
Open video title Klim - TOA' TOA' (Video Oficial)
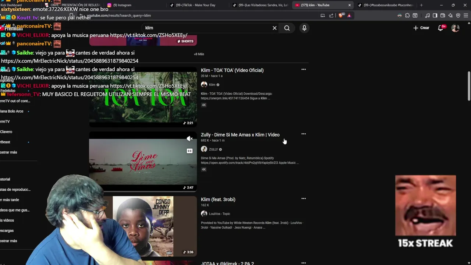[x=232, y=70]
